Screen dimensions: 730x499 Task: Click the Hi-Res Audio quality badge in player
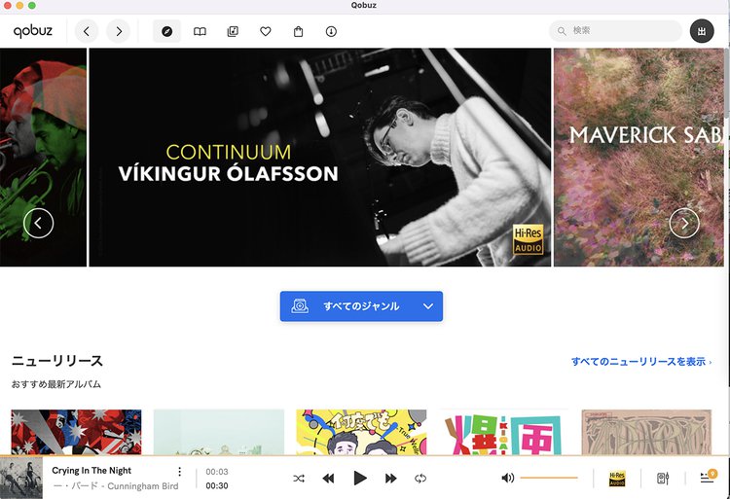point(617,479)
